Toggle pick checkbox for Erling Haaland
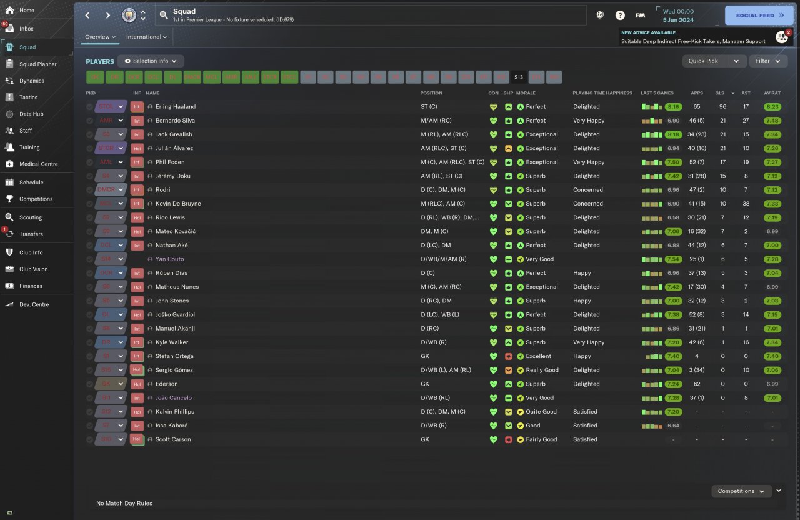Image resolution: width=800 pixels, height=520 pixels. [90, 107]
